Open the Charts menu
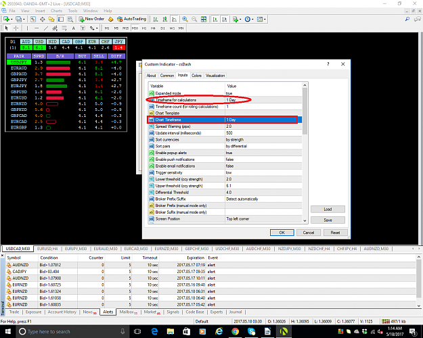 (56, 11)
